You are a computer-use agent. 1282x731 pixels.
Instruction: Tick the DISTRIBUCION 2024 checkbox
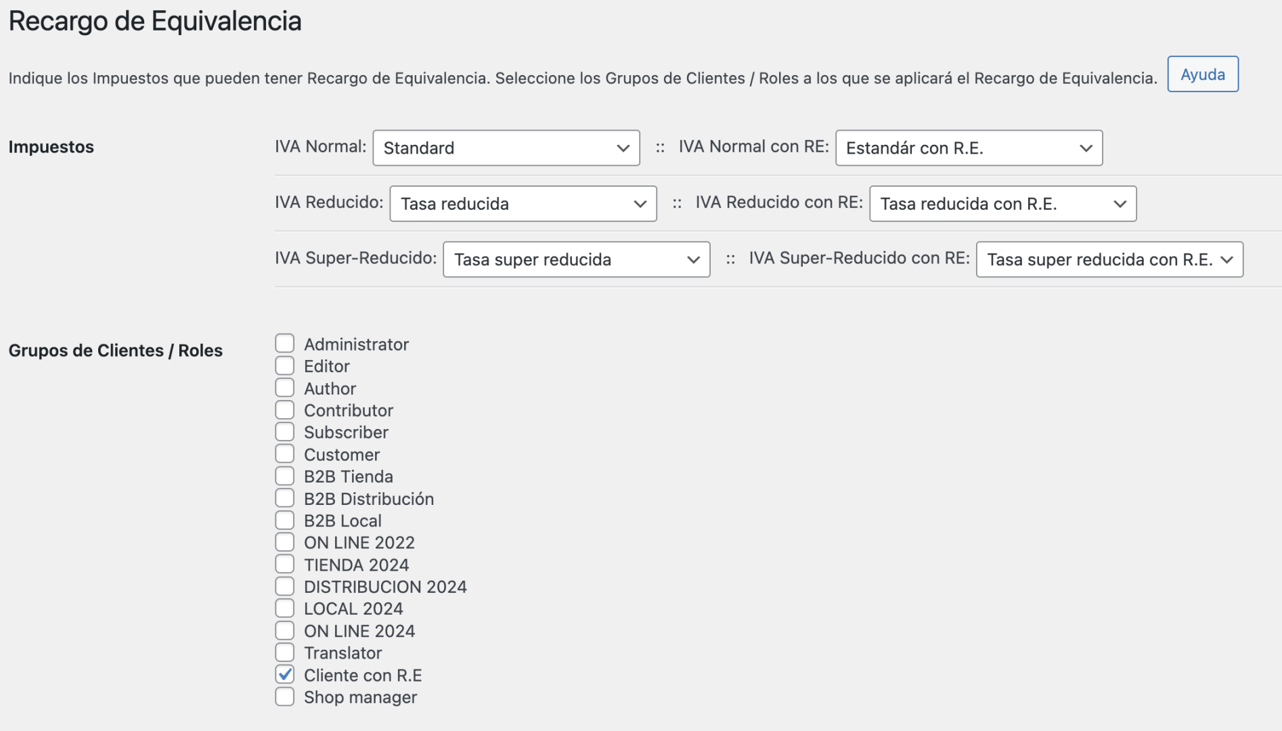click(x=285, y=586)
